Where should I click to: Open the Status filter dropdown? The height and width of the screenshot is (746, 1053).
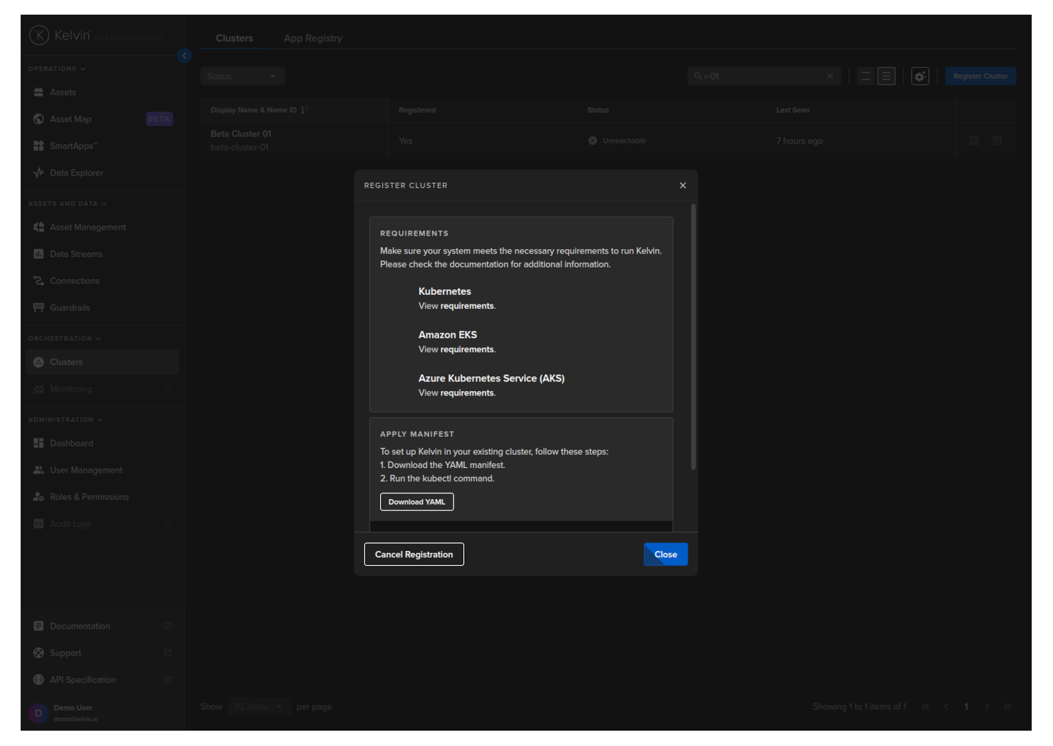pos(242,77)
